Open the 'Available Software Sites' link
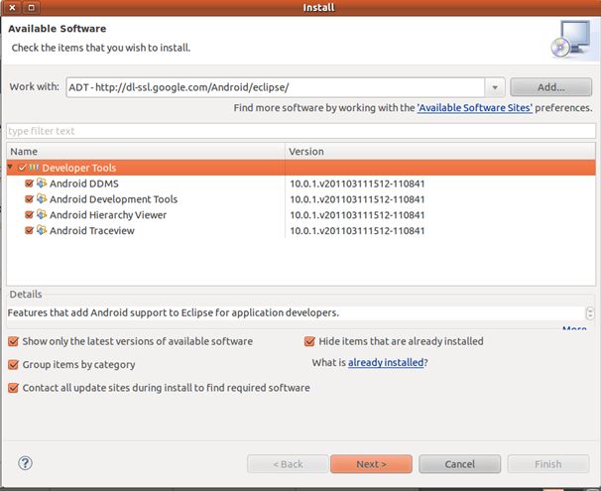The image size is (601, 491). coord(474,108)
